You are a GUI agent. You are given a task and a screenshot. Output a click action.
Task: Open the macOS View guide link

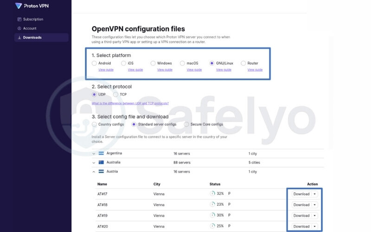pos(194,70)
